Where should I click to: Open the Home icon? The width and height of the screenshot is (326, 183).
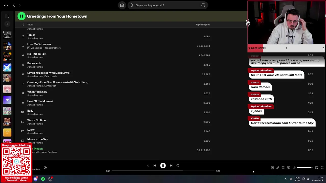pyautogui.click(x=122, y=5)
